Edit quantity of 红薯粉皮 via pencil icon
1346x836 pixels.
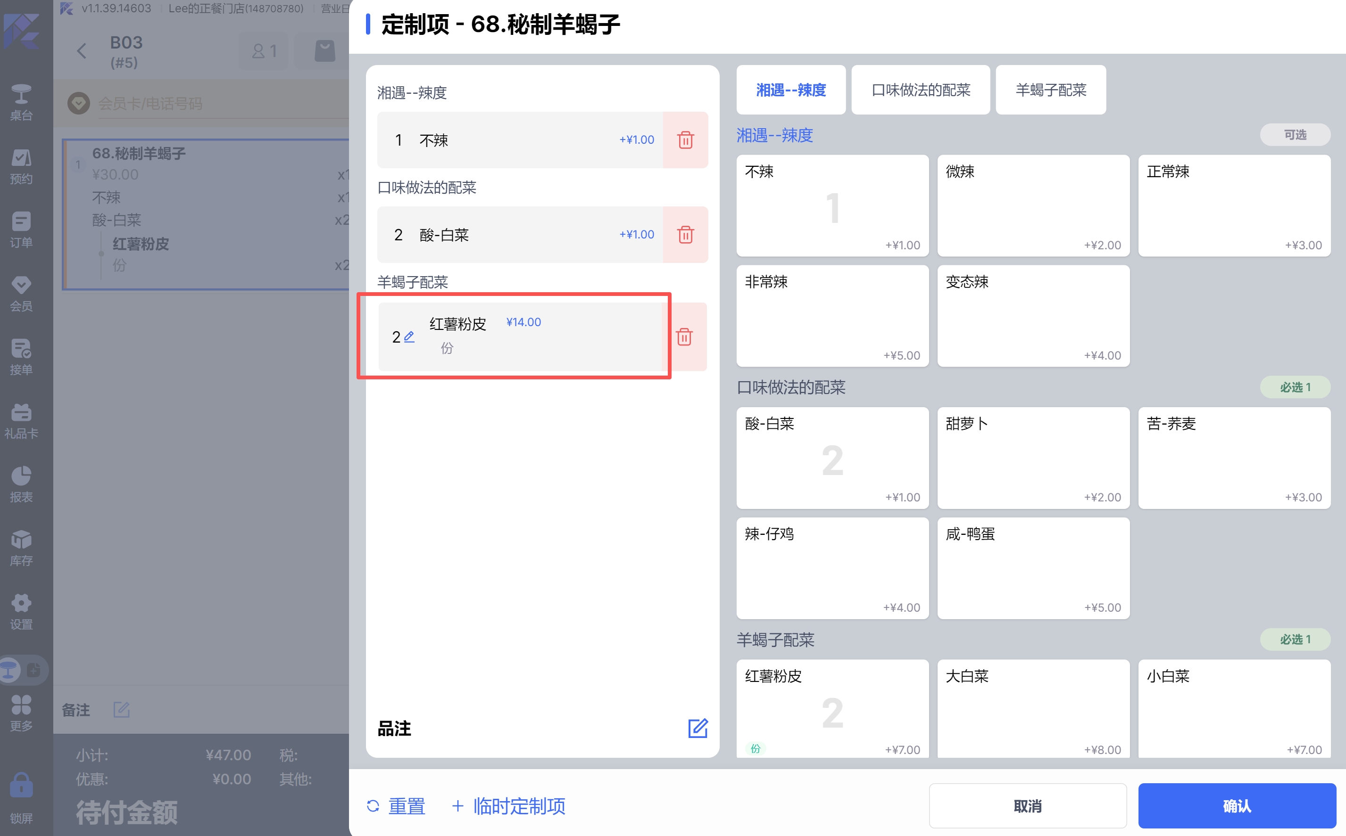[409, 337]
